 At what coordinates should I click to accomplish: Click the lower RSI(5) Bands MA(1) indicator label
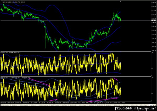15,78
